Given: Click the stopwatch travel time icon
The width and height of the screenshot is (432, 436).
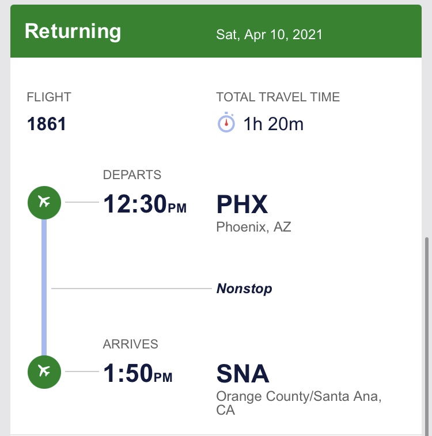Looking at the screenshot, I should point(226,123).
